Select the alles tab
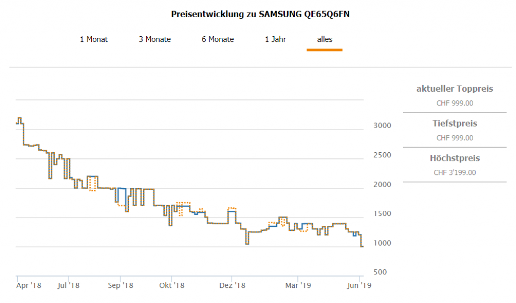 [x=325, y=39]
